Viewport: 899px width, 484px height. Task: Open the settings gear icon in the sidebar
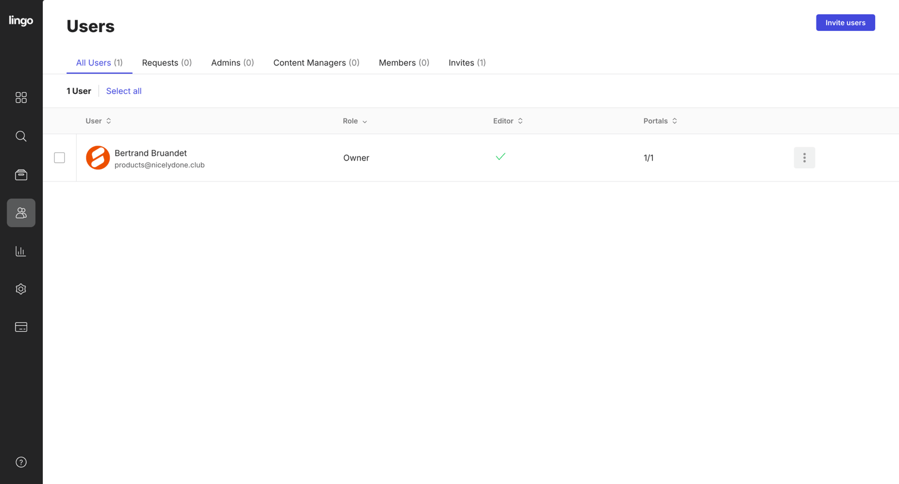pos(21,289)
